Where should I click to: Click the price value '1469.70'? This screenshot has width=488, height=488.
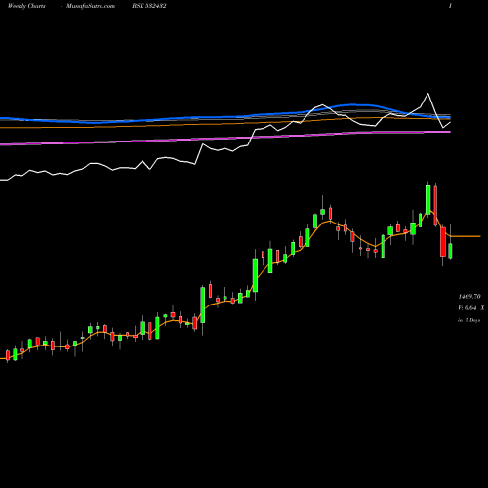click(469, 297)
